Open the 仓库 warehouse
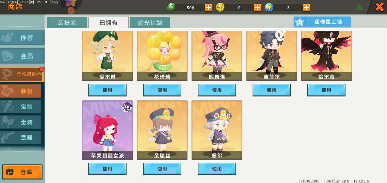This screenshot has width=387, height=183. (x=22, y=172)
